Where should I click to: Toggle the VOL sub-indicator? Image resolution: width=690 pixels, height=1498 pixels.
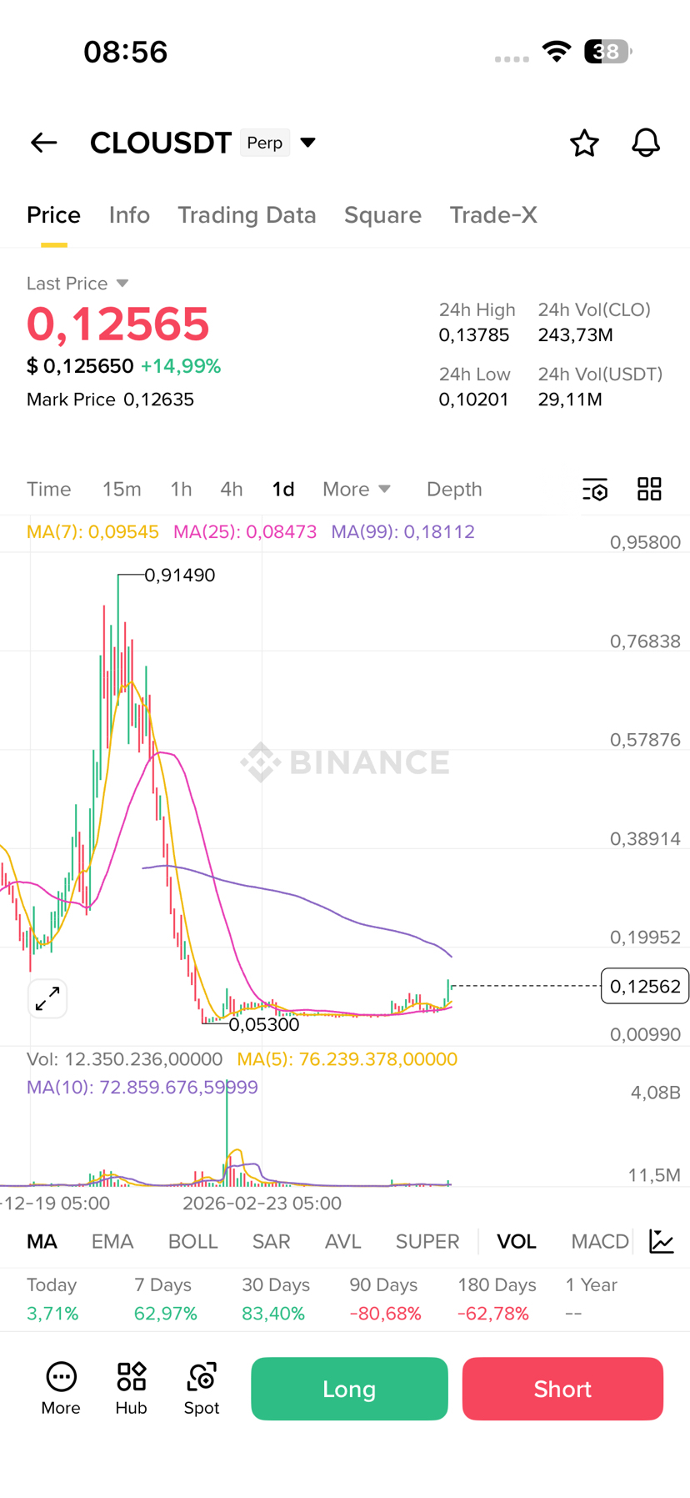pos(517,1241)
